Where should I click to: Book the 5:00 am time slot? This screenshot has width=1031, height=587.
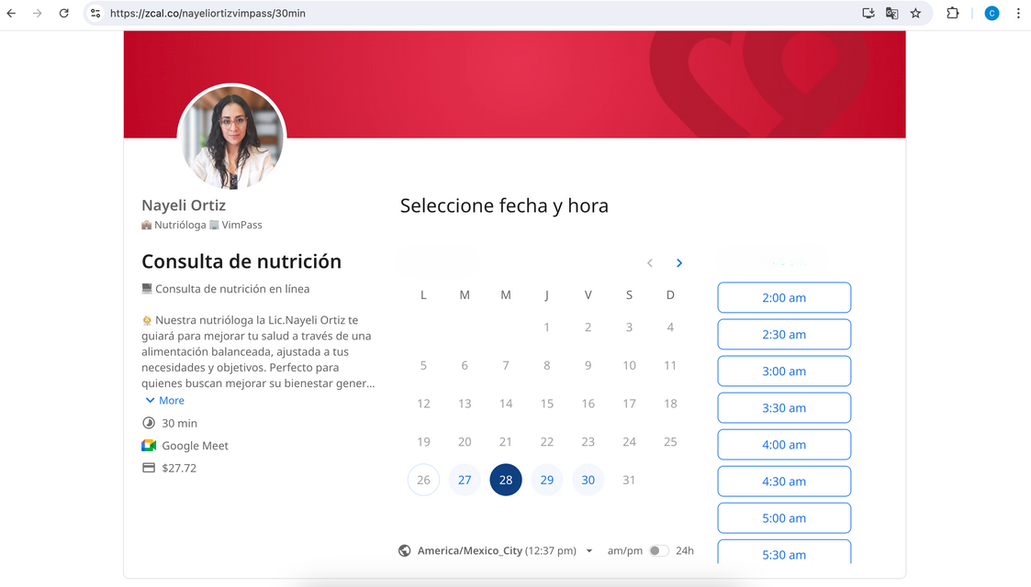784,518
